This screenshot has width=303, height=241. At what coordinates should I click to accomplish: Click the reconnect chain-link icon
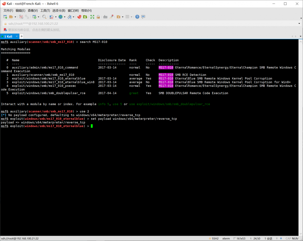coord(27,17)
